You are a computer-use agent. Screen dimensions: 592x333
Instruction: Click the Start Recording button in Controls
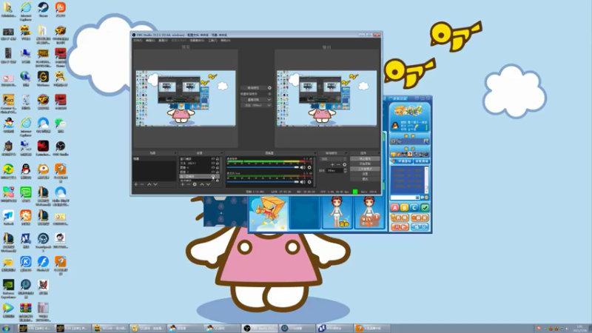pos(365,164)
